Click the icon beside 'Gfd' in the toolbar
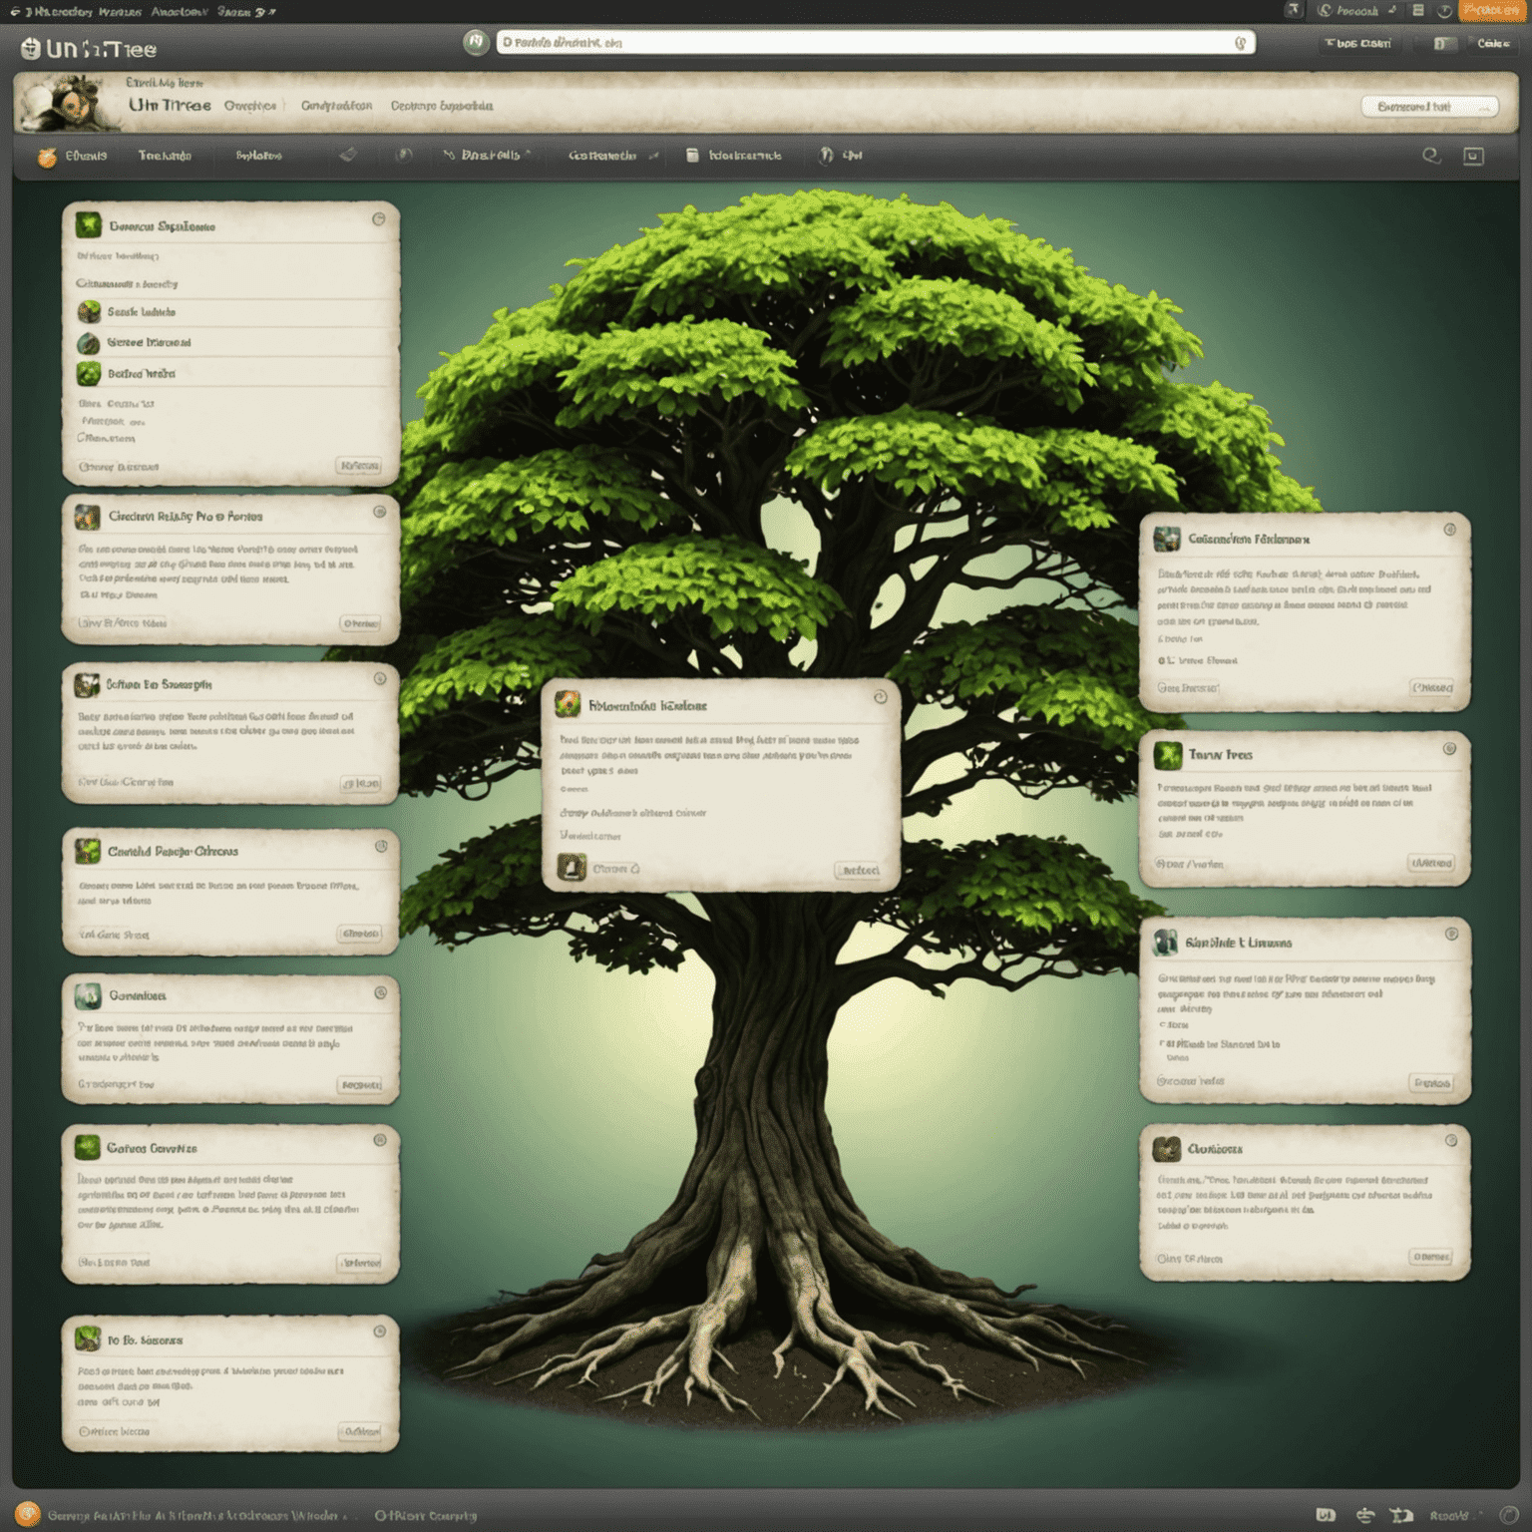 [x=826, y=156]
